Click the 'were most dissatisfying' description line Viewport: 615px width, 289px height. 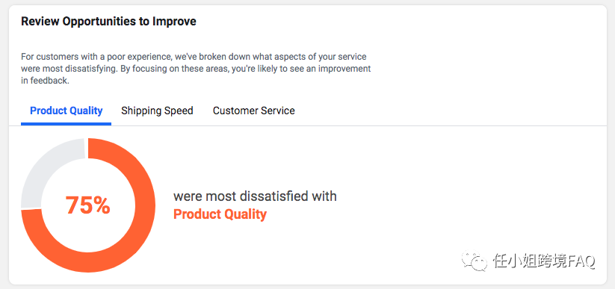(196, 69)
